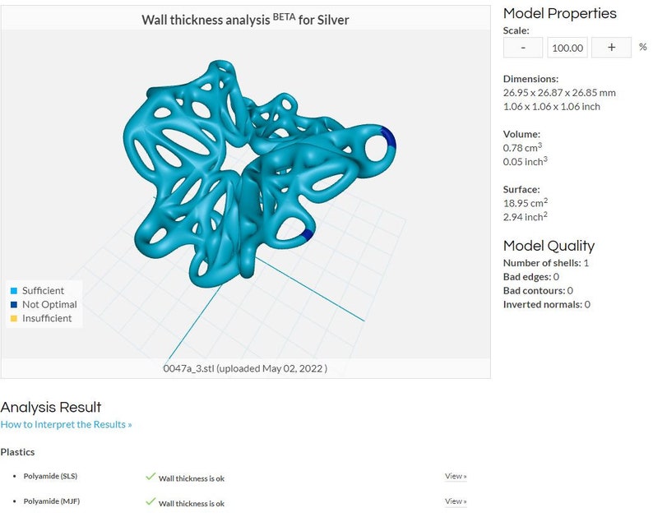Click the file name 0047a_3.stl caption
Screen dimensions: 653x517
pos(245,368)
